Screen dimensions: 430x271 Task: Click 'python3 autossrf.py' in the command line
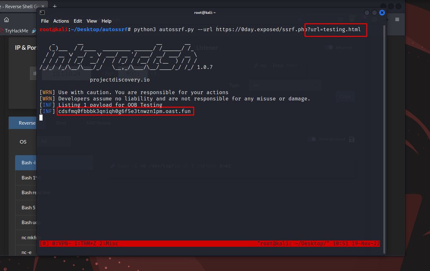click(164, 29)
